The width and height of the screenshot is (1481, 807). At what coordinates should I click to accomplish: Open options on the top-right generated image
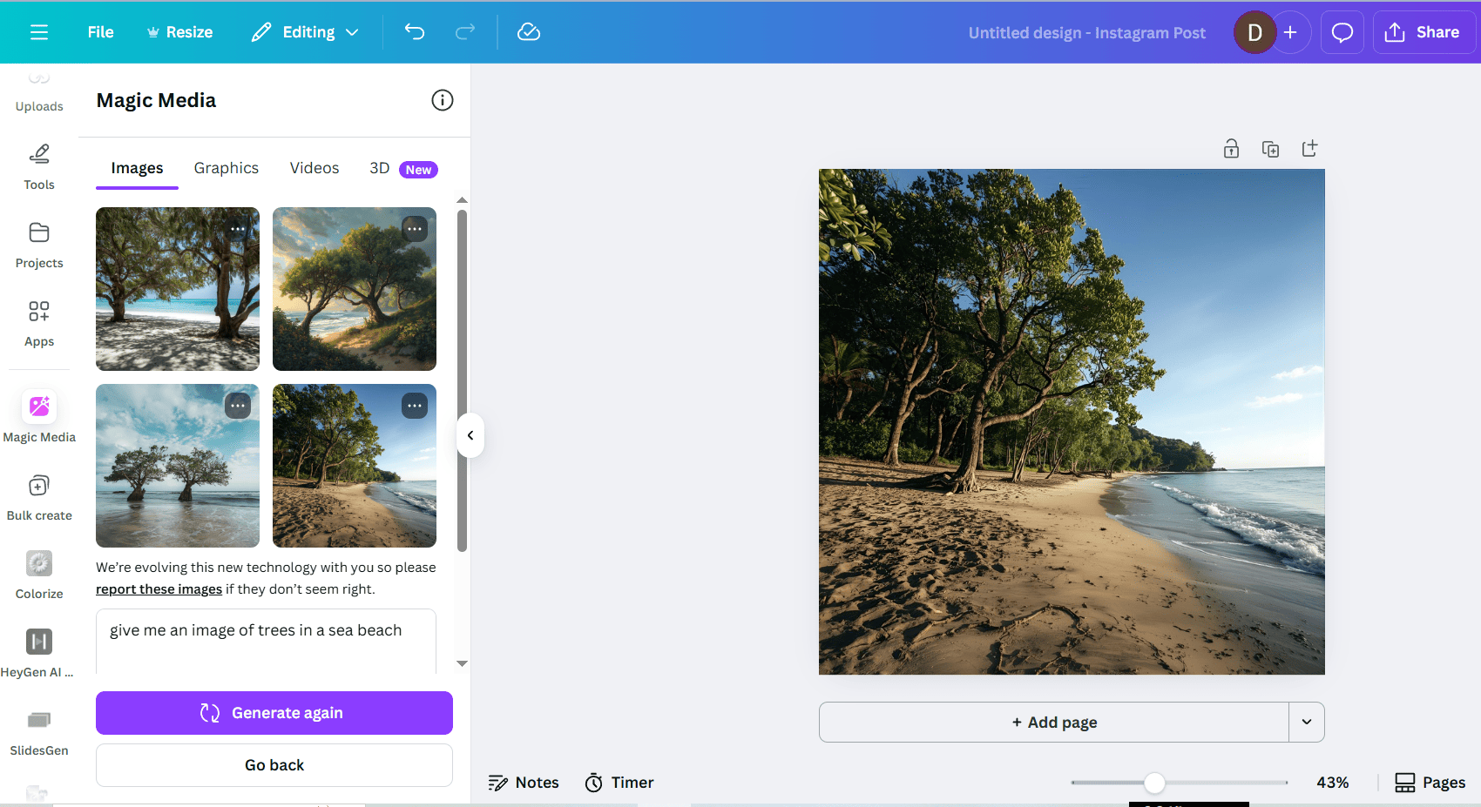pyautogui.click(x=415, y=229)
